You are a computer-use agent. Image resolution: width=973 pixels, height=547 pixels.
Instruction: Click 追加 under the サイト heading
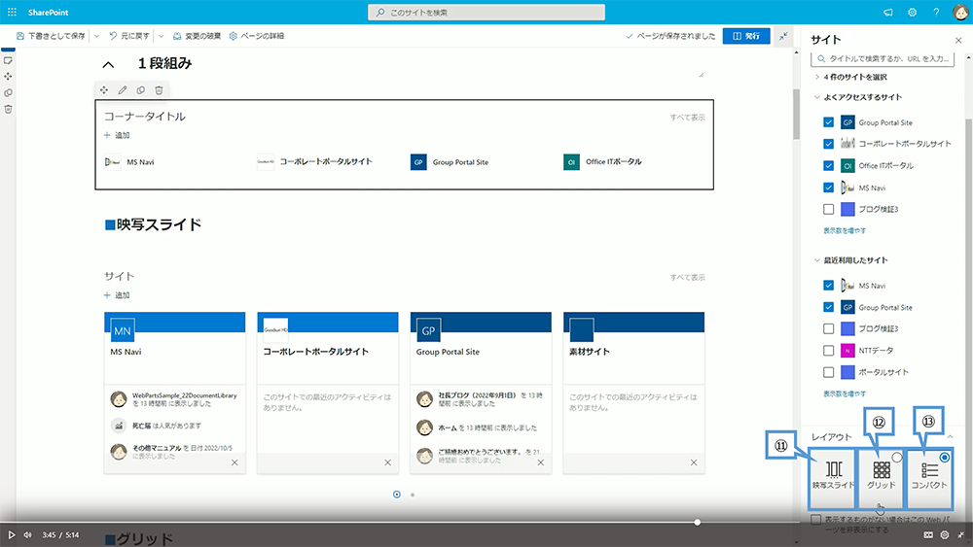(117, 295)
